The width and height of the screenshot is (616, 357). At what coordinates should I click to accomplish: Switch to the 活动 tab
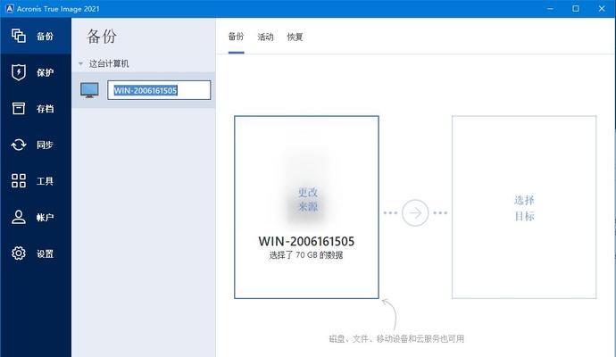[x=265, y=37]
